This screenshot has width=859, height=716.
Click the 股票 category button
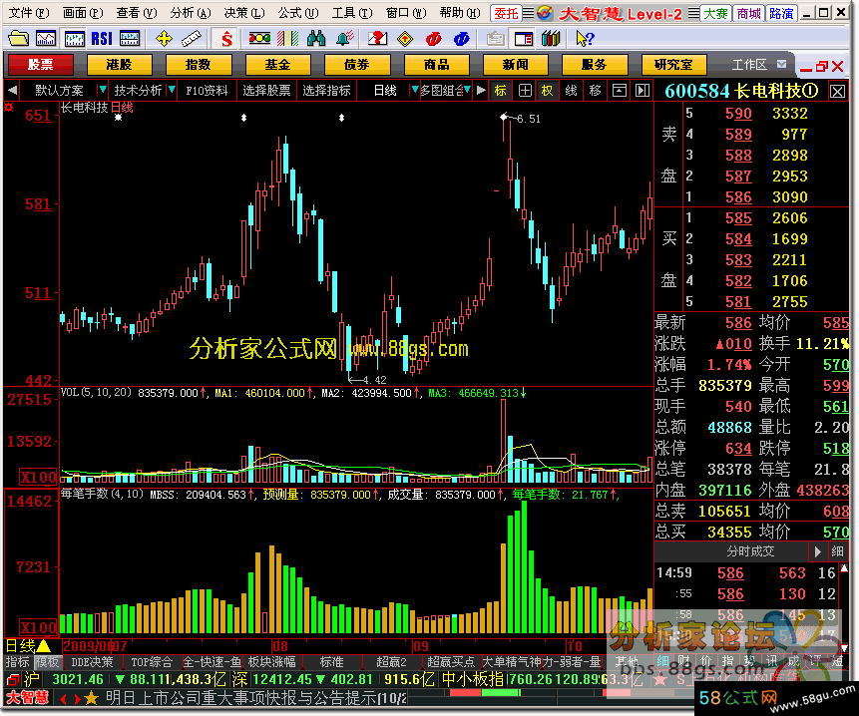tap(41, 65)
